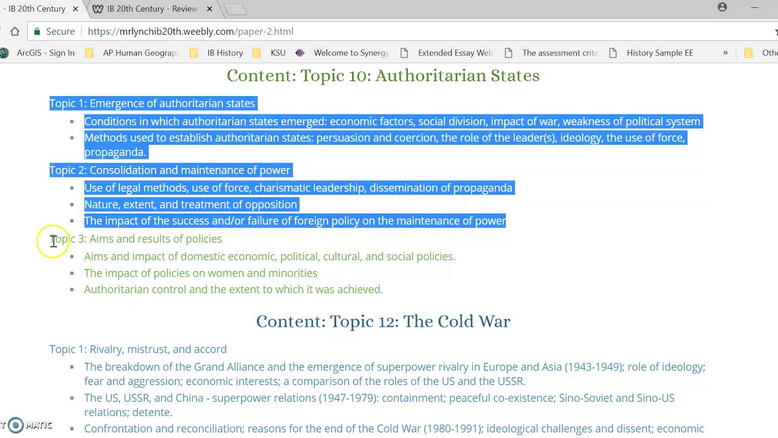This screenshot has width=778, height=438.
Task: Click bullet about use of legal methods
Action: (298, 188)
